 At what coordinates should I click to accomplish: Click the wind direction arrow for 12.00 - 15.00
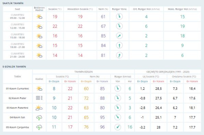(119, 26)
